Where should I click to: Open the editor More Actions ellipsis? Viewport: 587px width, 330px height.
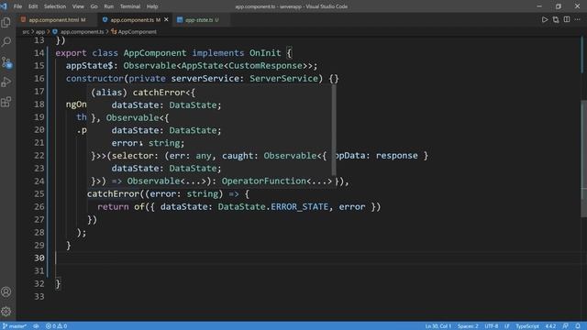pyautogui.click(x=577, y=20)
